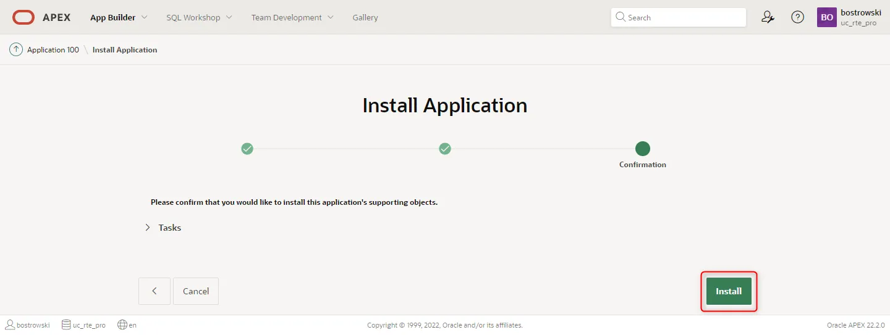The height and width of the screenshot is (335, 890).
Task: Click the Install Application breadcrumb text
Action: (x=125, y=49)
